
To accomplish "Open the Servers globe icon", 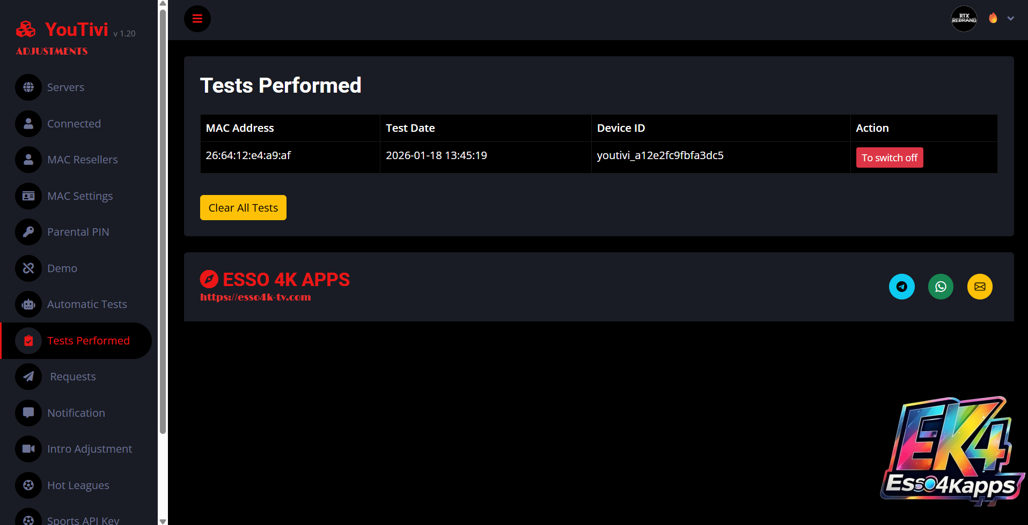I will coord(28,87).
